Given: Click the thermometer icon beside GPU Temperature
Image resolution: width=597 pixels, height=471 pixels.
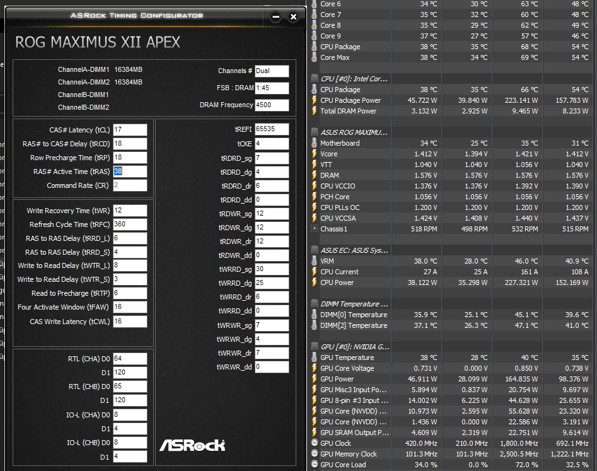Looking at the screenshot, I should [x=314, y=358].
